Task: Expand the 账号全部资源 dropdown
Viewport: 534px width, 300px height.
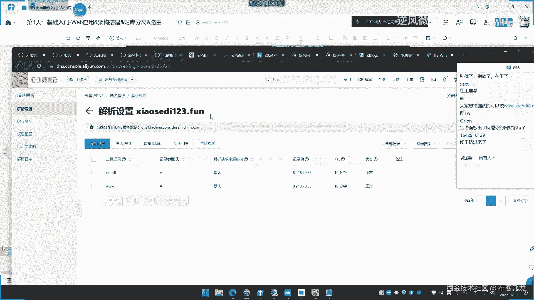Action: (x=116, y=80)
